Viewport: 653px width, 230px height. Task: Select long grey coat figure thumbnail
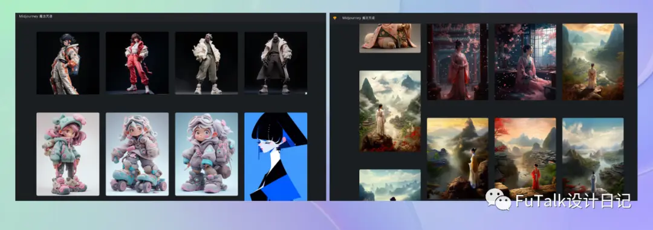(276, 63)
